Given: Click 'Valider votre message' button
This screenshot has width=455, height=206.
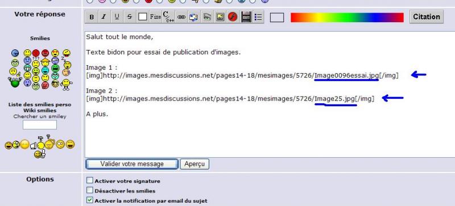Looking at the screenshot, I should coord(132,164).
